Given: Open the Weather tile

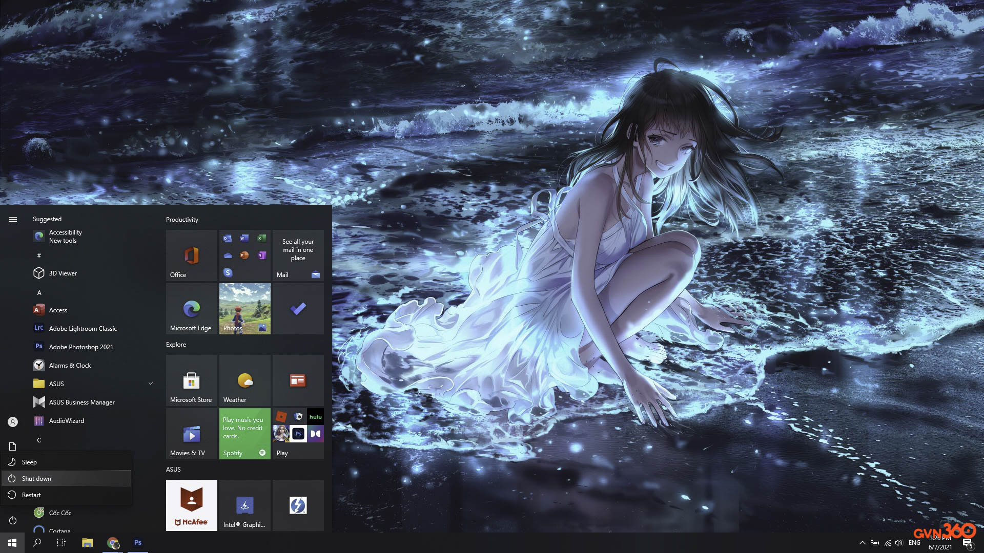Looking at the screenshot, I should coord(245,380).
